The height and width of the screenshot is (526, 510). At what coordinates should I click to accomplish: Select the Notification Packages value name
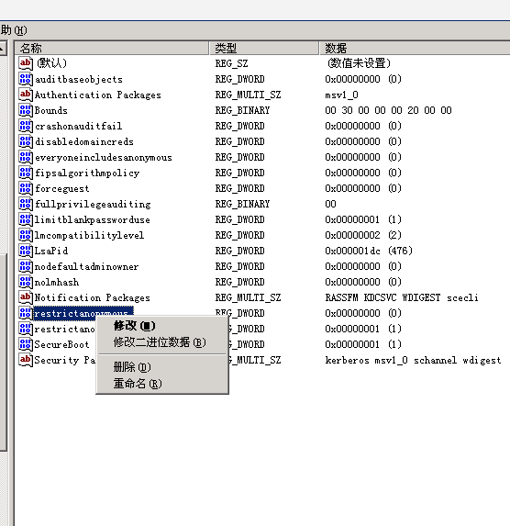(x=93, y=297)
